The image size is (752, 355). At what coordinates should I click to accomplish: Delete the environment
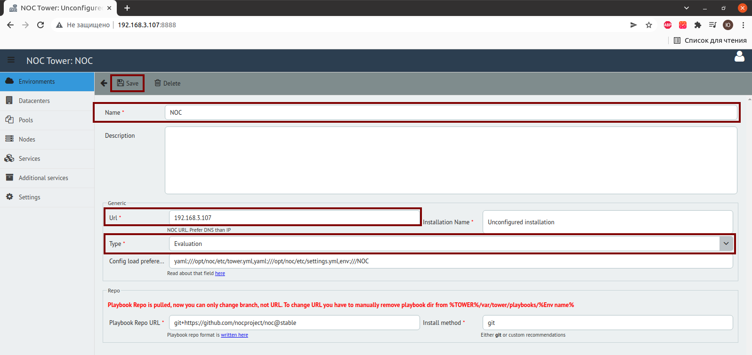coord(168,83)
